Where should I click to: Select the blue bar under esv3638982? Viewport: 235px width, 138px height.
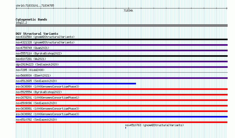(x=121, y=117)
